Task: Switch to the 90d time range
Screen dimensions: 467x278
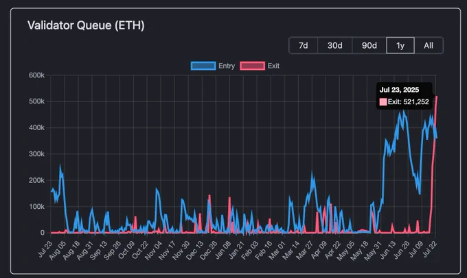Action: (369, 45)
